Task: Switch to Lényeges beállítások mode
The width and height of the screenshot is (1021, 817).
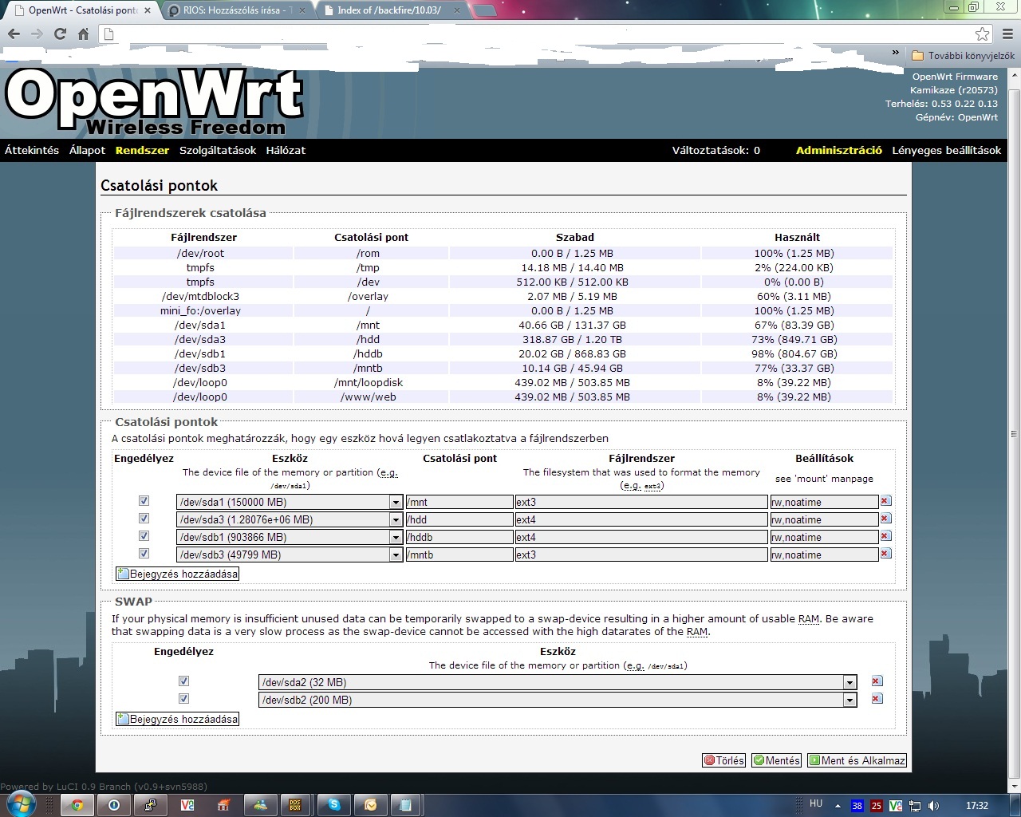Action: click(x=946, y=150)
